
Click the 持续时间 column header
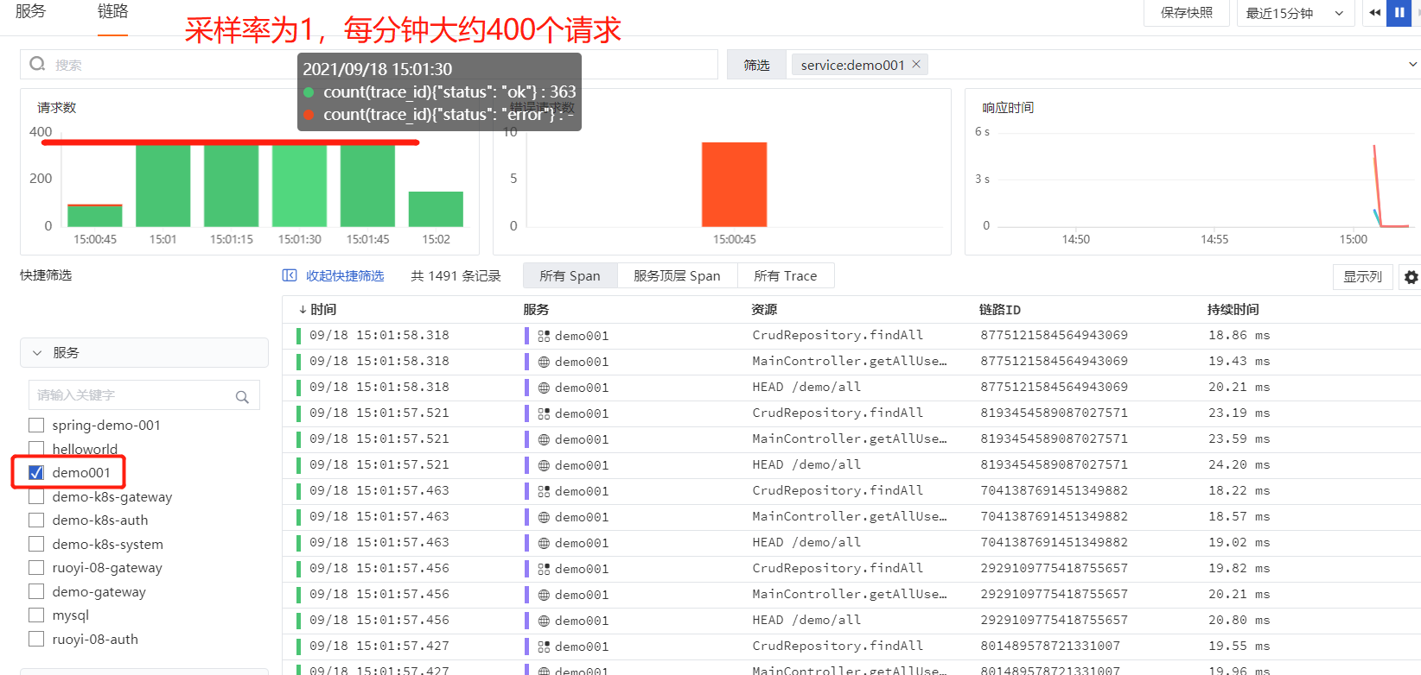tap(1233, 309)
